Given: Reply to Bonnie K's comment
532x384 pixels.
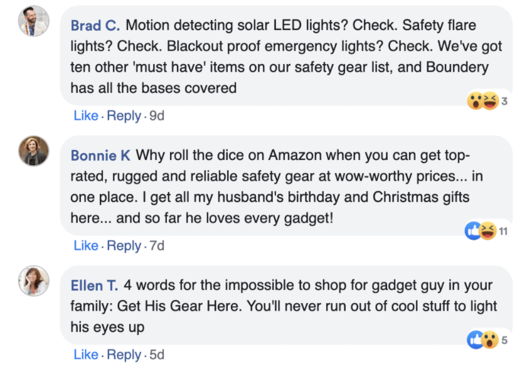Looking at the screenshot, I should (124, 246).
